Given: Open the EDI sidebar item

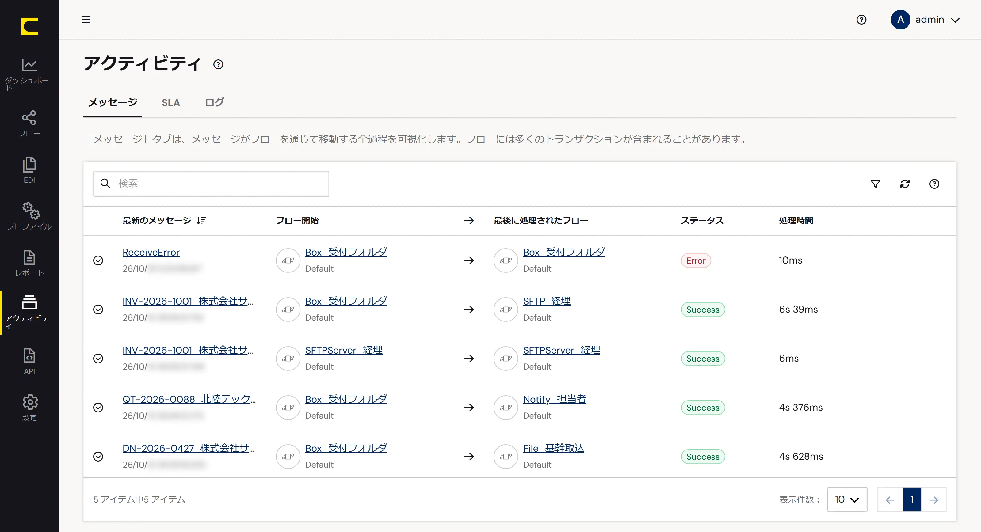Looking at the screenshot, I should click(29, 170).
